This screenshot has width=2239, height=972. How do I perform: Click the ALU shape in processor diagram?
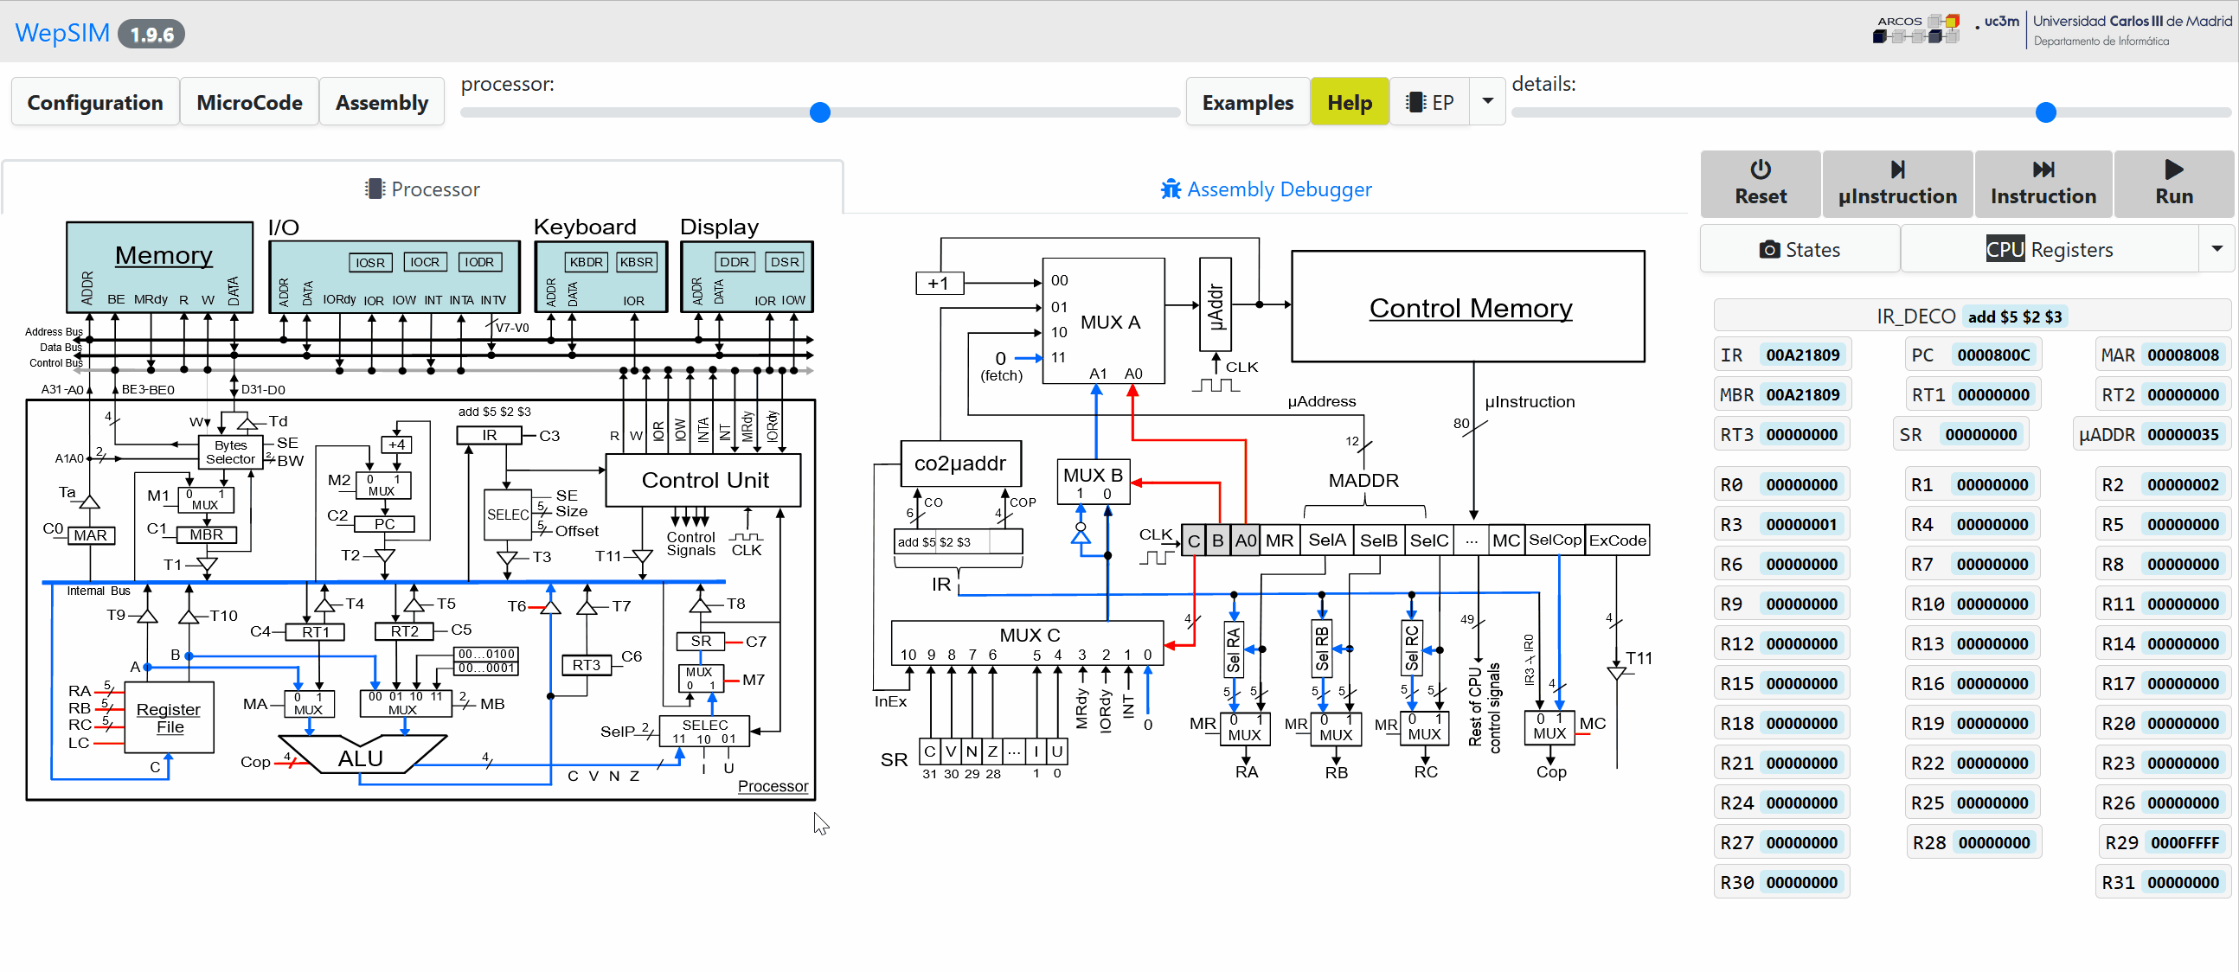(362, 754)
